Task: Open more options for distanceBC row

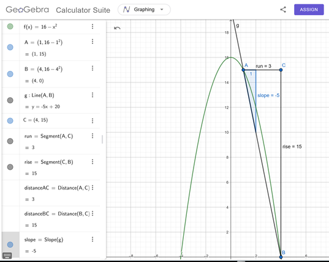Action: point(93,214)
